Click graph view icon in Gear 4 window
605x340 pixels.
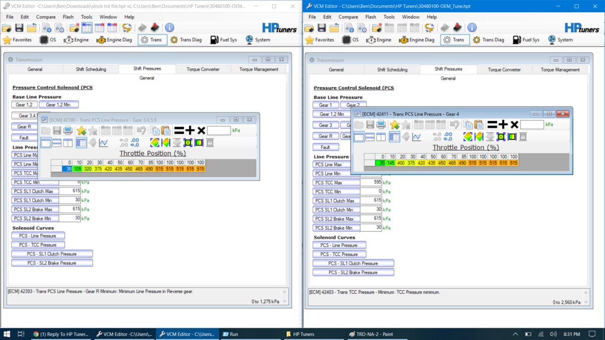tap(416, 137)
